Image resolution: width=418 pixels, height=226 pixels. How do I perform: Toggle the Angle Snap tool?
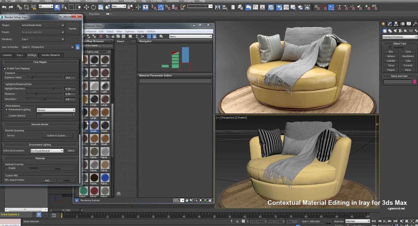(x=161, y=7)
